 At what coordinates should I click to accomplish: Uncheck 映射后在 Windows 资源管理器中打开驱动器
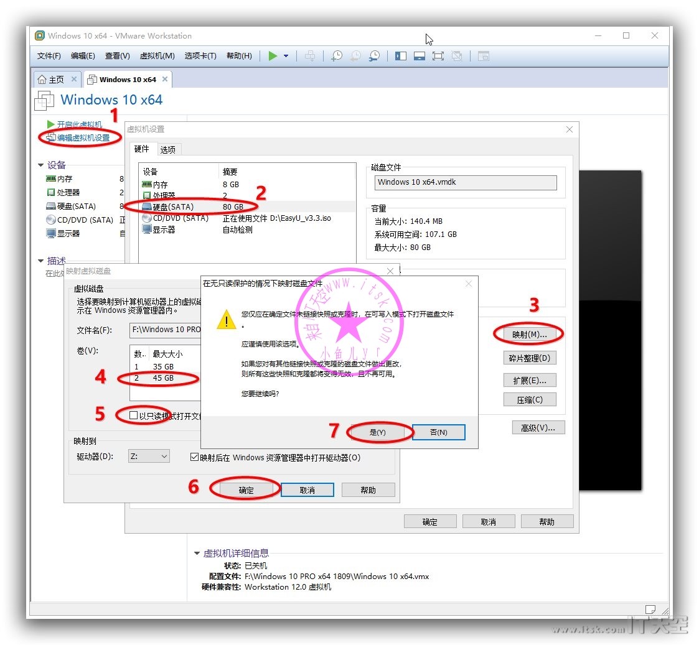(x=194, y=457)
